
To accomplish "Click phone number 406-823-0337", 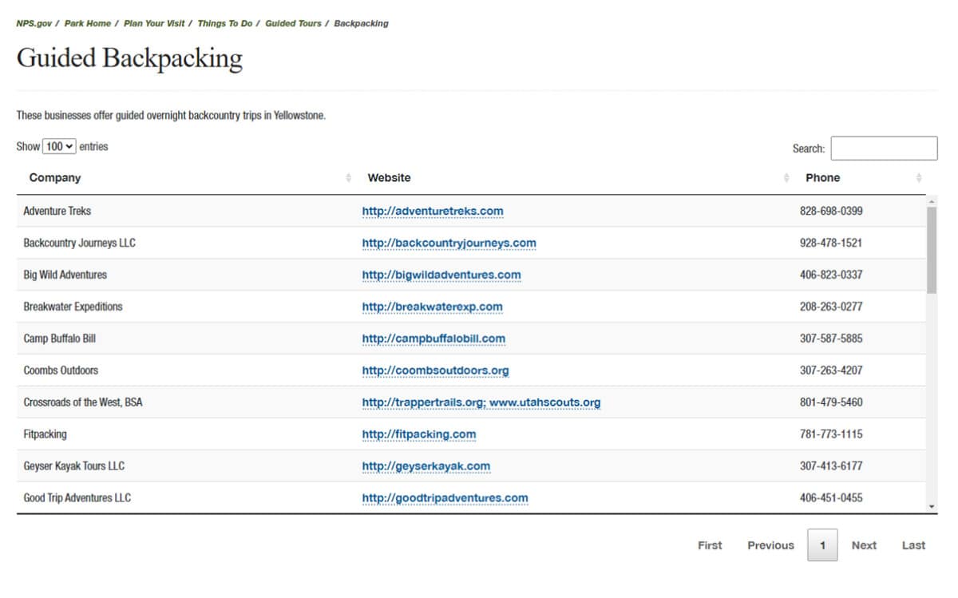I will pos(831,275).
